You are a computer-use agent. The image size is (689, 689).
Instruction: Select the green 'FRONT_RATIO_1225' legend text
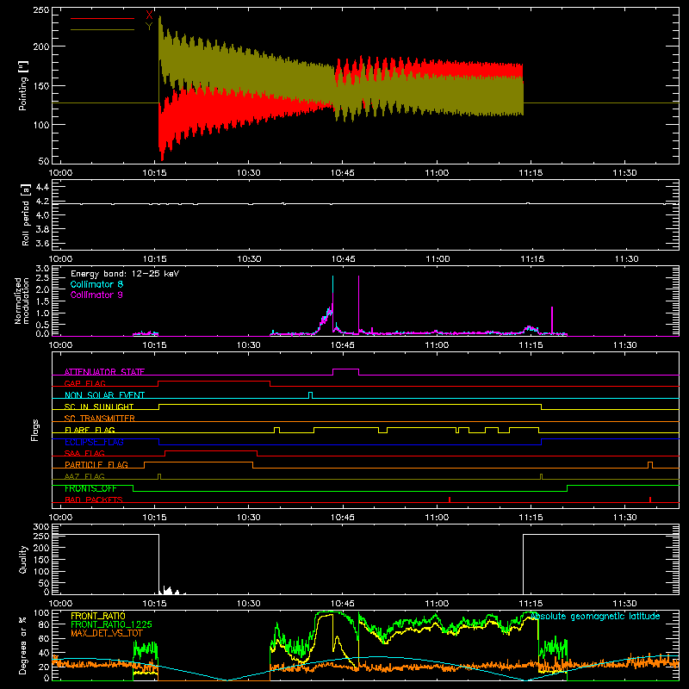(x=111, y=624)
